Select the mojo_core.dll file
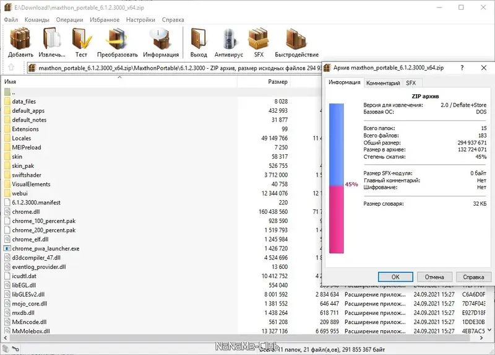 tap(29, 304)
